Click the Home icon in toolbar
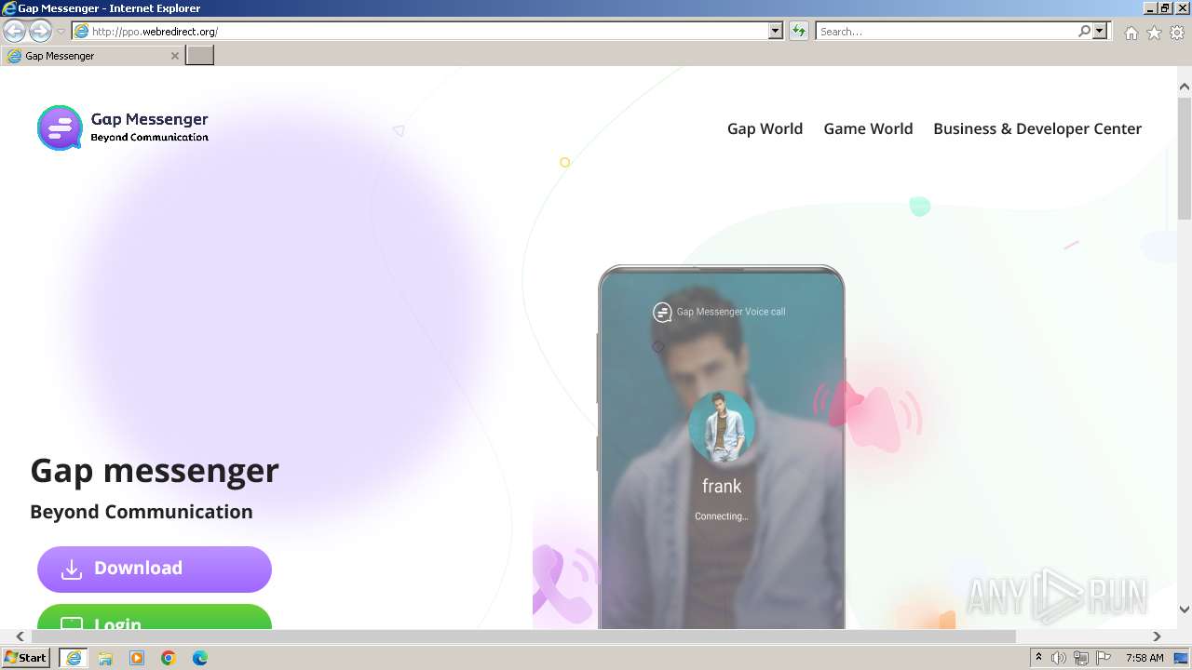This screenshot has height=670, width=1192. pos(1131,33)
